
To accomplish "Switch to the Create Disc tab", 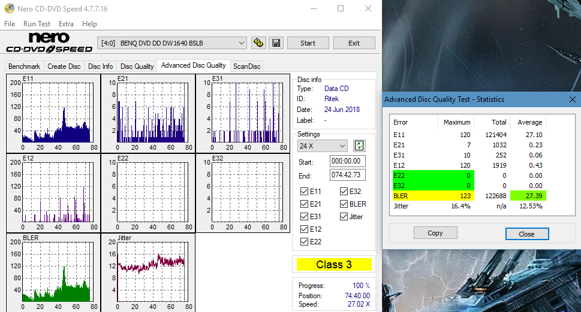I will coord(64,66).
